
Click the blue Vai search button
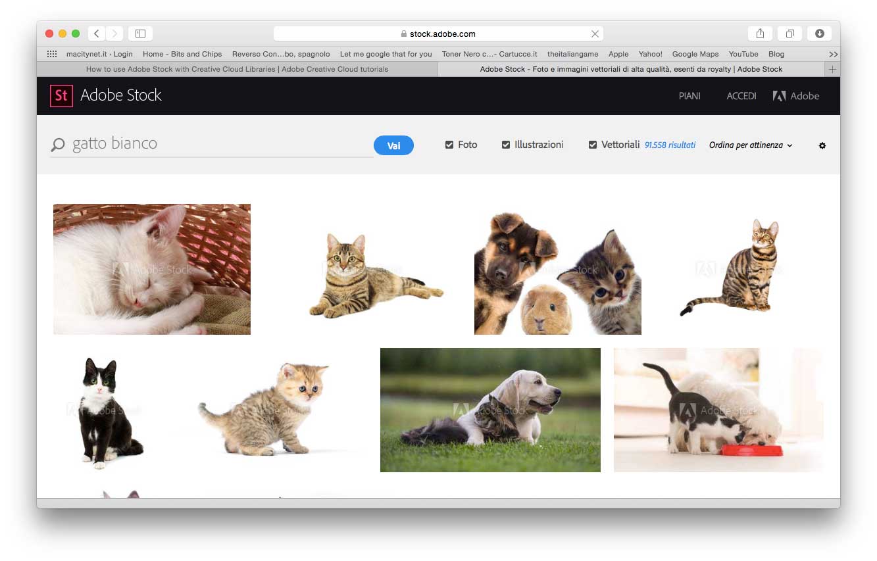[393, 145]
